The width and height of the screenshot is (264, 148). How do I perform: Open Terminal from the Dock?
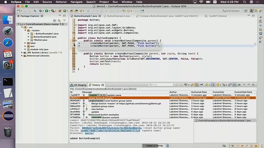click(x=8, y=82)
